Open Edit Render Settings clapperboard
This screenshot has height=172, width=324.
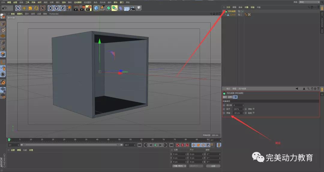click(x=88, y=8)
